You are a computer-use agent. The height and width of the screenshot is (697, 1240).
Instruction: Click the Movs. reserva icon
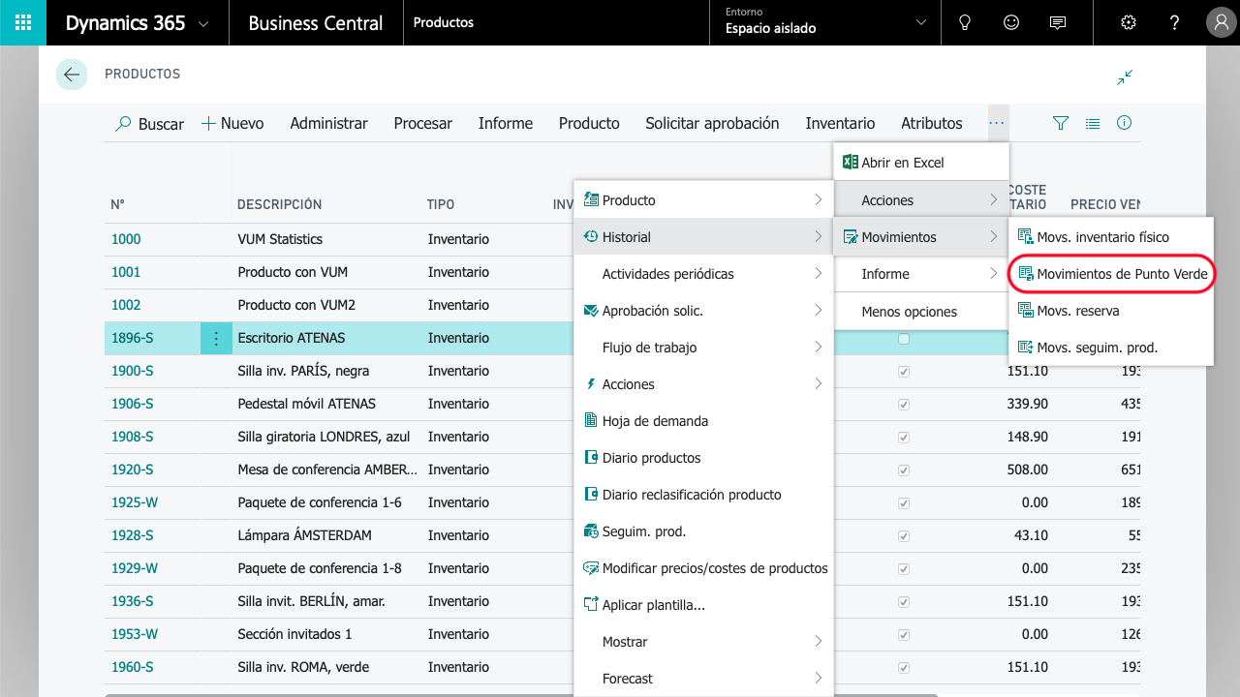pyautogui.click(x=1026, y=311)
